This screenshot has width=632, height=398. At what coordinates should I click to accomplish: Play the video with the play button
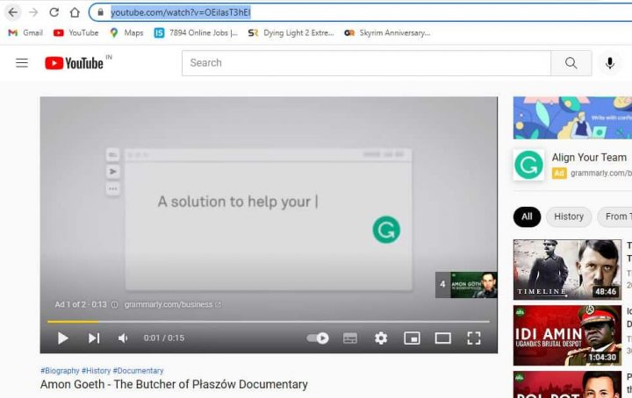pyautogui.click(x=62, y=338)
